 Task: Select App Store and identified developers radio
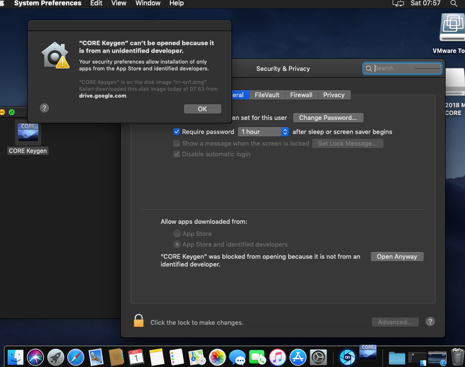tap(177, 244)
